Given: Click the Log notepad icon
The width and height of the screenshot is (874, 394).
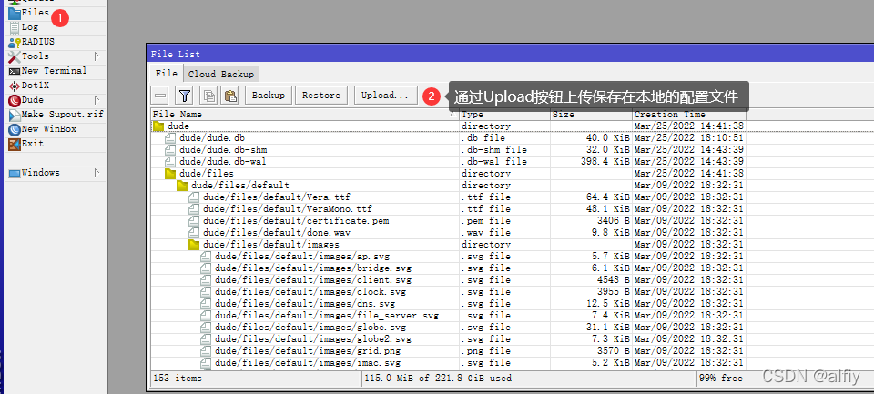Looking at the screenshot, I should click(14, 27).
